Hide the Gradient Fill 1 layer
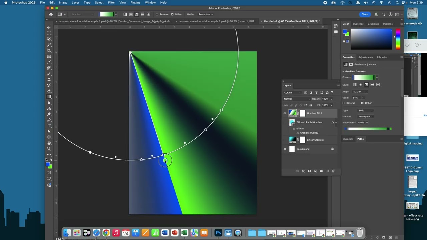This screenshot has width=427, height=240. click(x=285, y=113)
